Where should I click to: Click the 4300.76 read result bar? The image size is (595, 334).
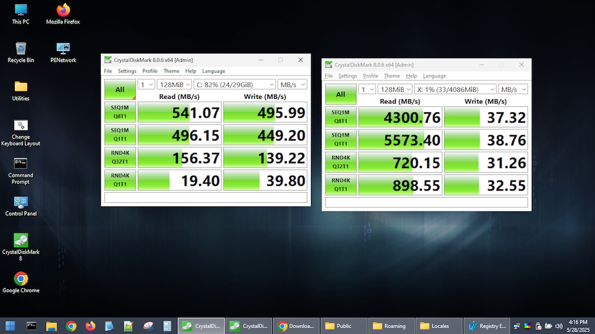pyautogui.click(x=401, y=117)
